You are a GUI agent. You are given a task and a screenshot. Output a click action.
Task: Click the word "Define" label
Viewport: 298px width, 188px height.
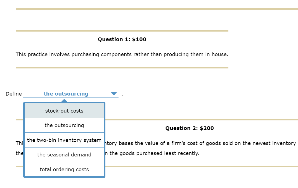[x=14, y=94]
